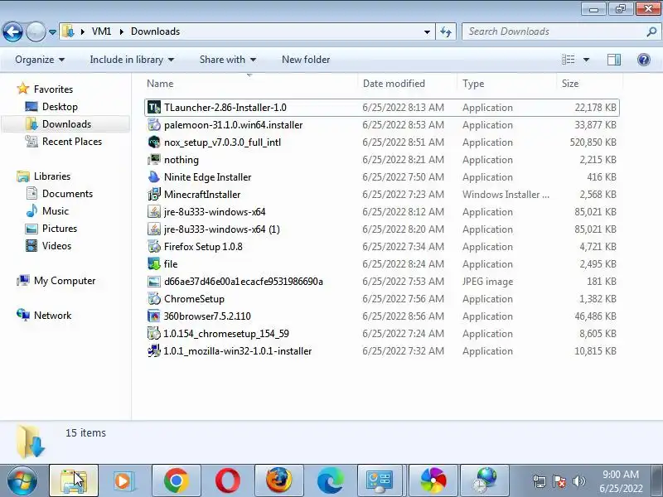Select the 1.0.154_chromesetup_154_59 icon

click(154, 334)
